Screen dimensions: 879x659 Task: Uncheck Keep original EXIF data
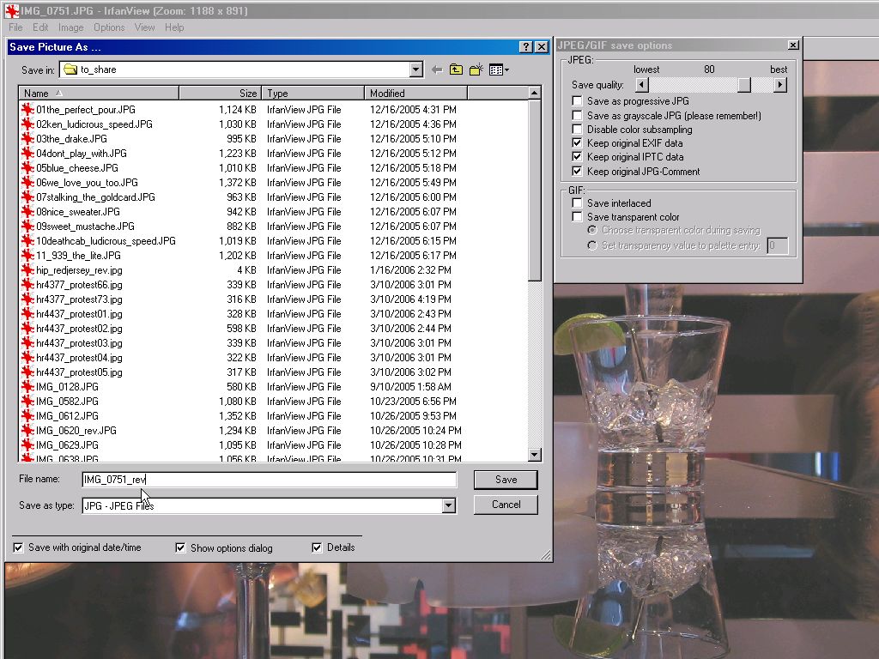coord(577,143)
